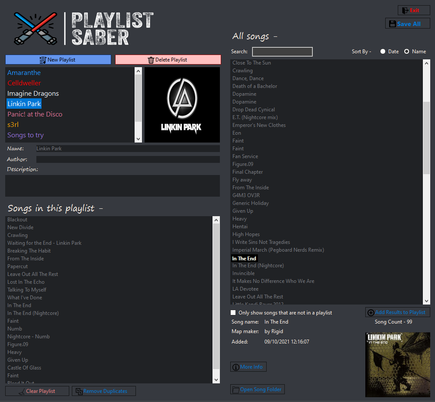
Task: Select Sort By Date radio button
Action: pyautogui.click(x=383, y=52)
